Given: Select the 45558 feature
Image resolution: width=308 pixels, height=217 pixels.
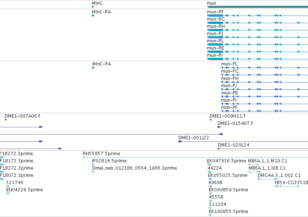Looking at the screenshot, I should tap(210, 201).
